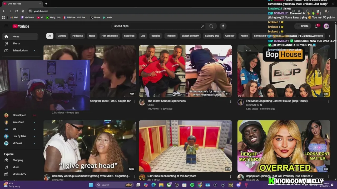Select the Live filter chip
The width and height of the screenshot is (337, 189).
point(143,36)
